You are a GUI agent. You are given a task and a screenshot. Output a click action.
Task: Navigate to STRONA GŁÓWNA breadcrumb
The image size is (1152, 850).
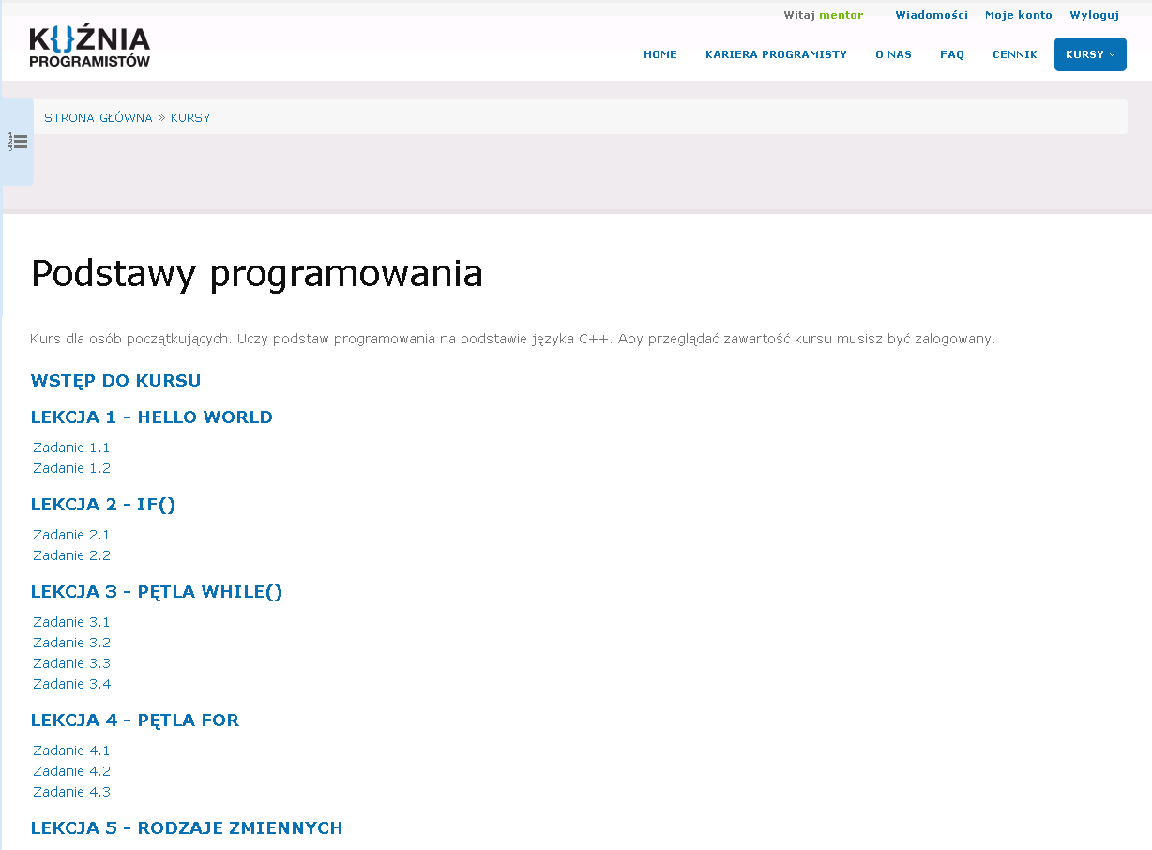(98, 118)
